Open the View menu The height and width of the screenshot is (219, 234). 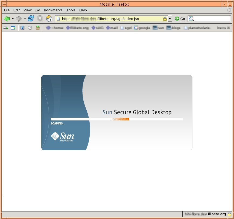pyautogui.click(x=28, y=10)
